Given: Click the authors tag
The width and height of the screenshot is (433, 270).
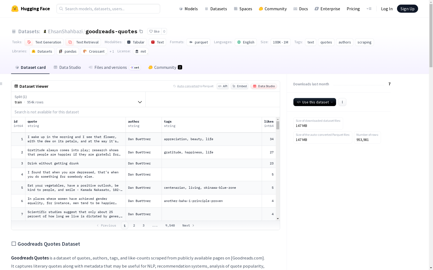Looking at the screenshot, I should [x=345, y=42].
